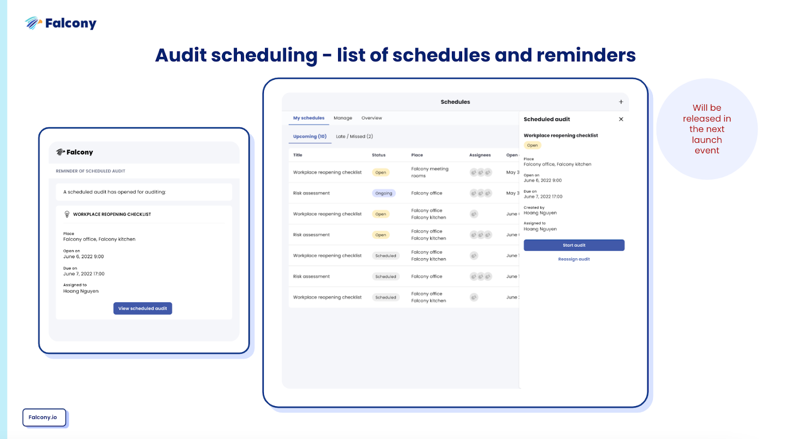785x439 pixels.
Task: Click the Ongoing Risk assessment row title
Action: pos(312,193)
